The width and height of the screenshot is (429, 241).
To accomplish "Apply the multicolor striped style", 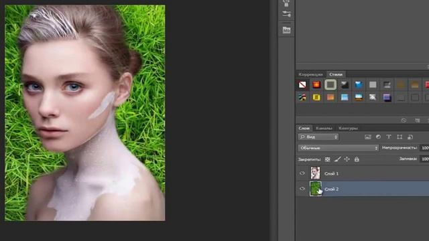I will 302,97.
